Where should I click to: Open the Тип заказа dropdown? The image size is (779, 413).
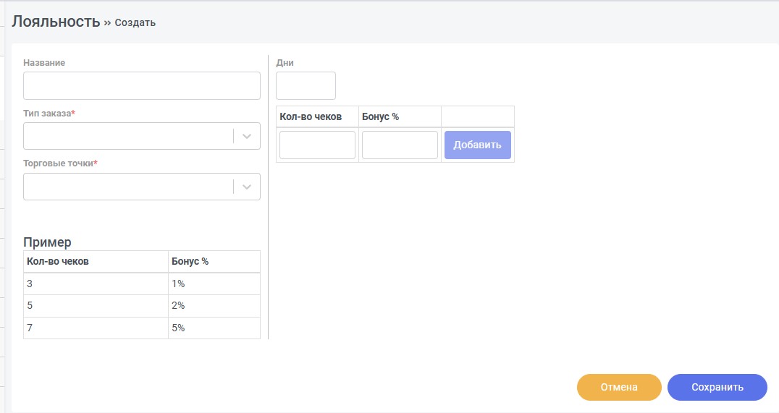(142, 136)
